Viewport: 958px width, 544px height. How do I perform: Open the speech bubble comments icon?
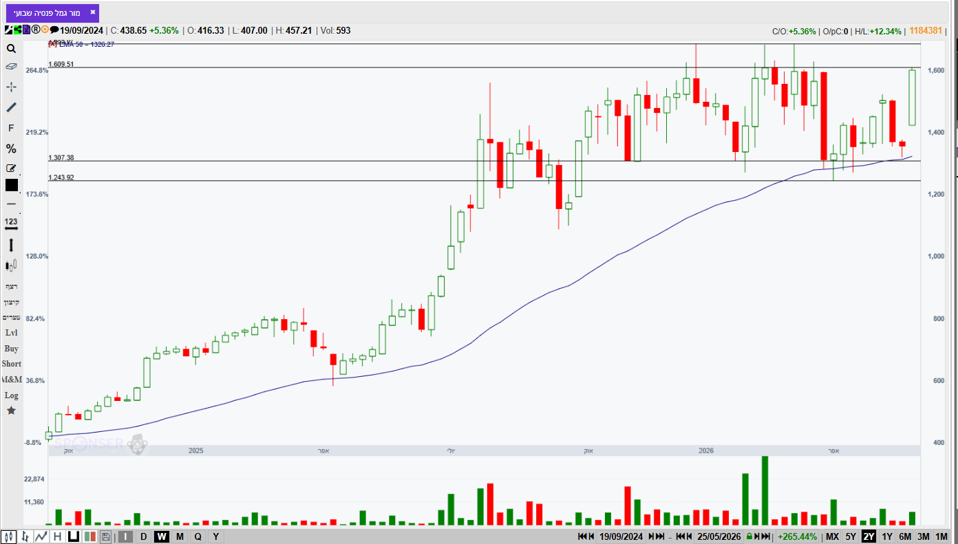pyautogui.click(x=54, y=30)
